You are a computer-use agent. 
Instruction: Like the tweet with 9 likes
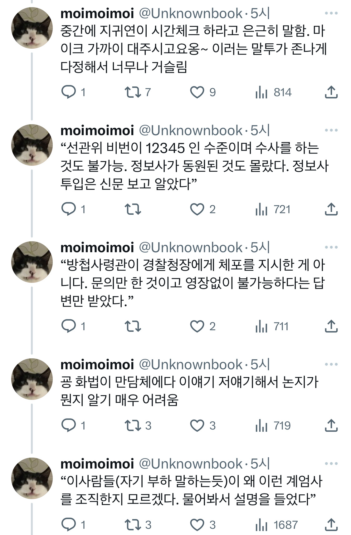[197, 92]
